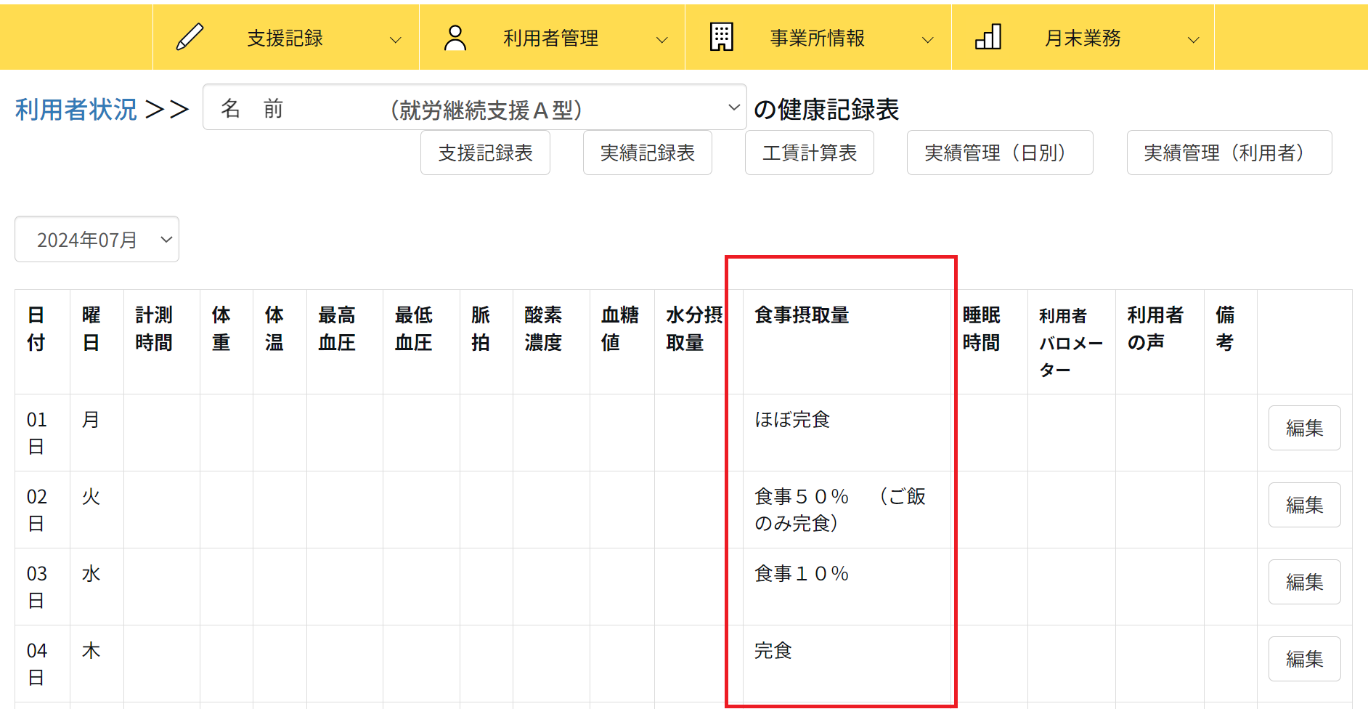Click the bar chart icon for 月末業務
Image resolution: width=1368 pixels, height=709 pixels.
pyautogui.click(x=988, y=37)
